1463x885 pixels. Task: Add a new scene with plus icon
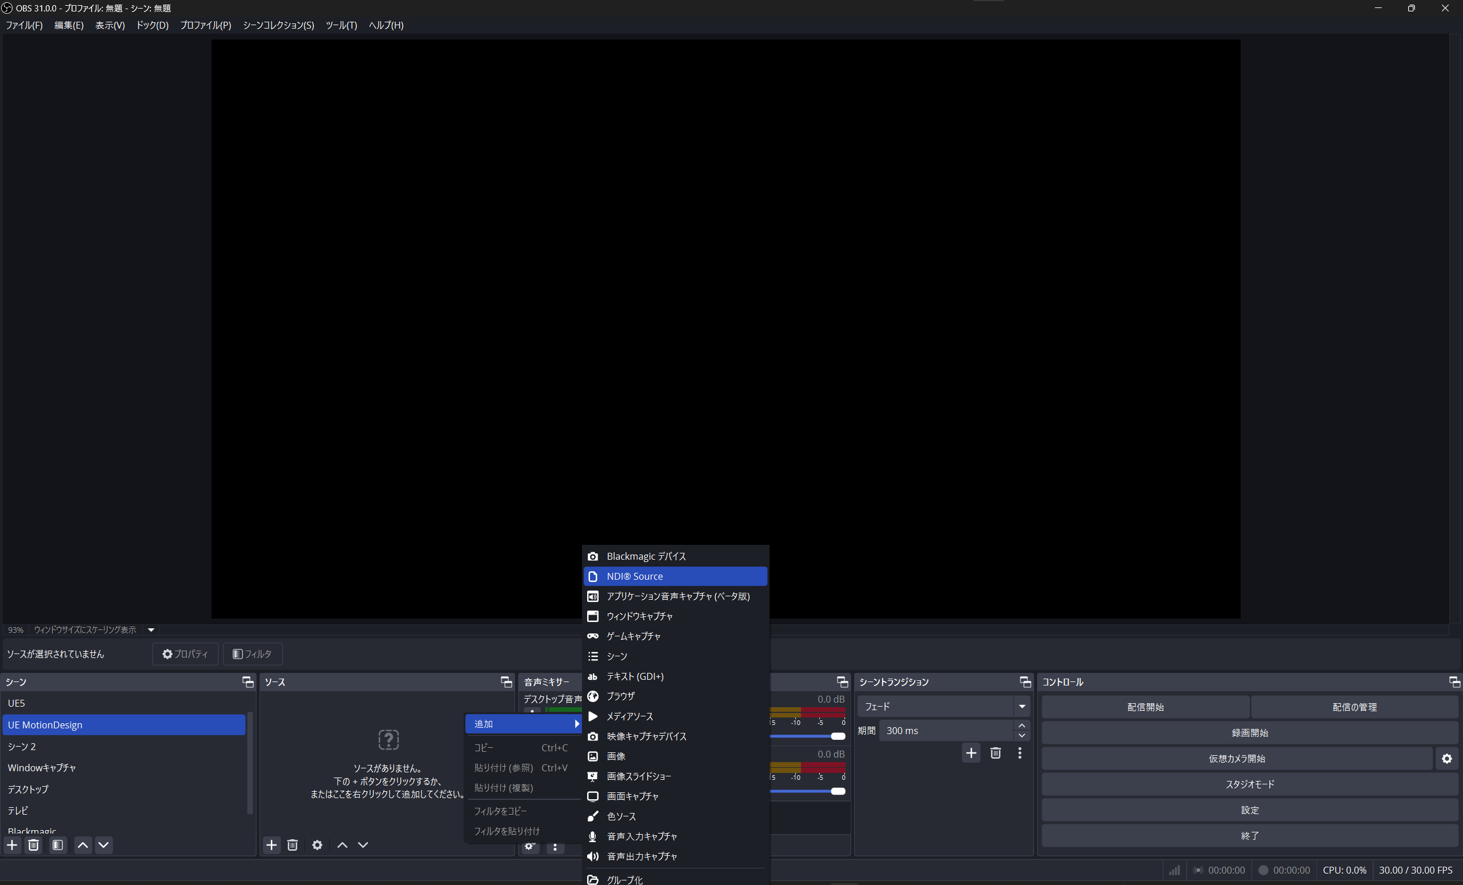[12, 844]
